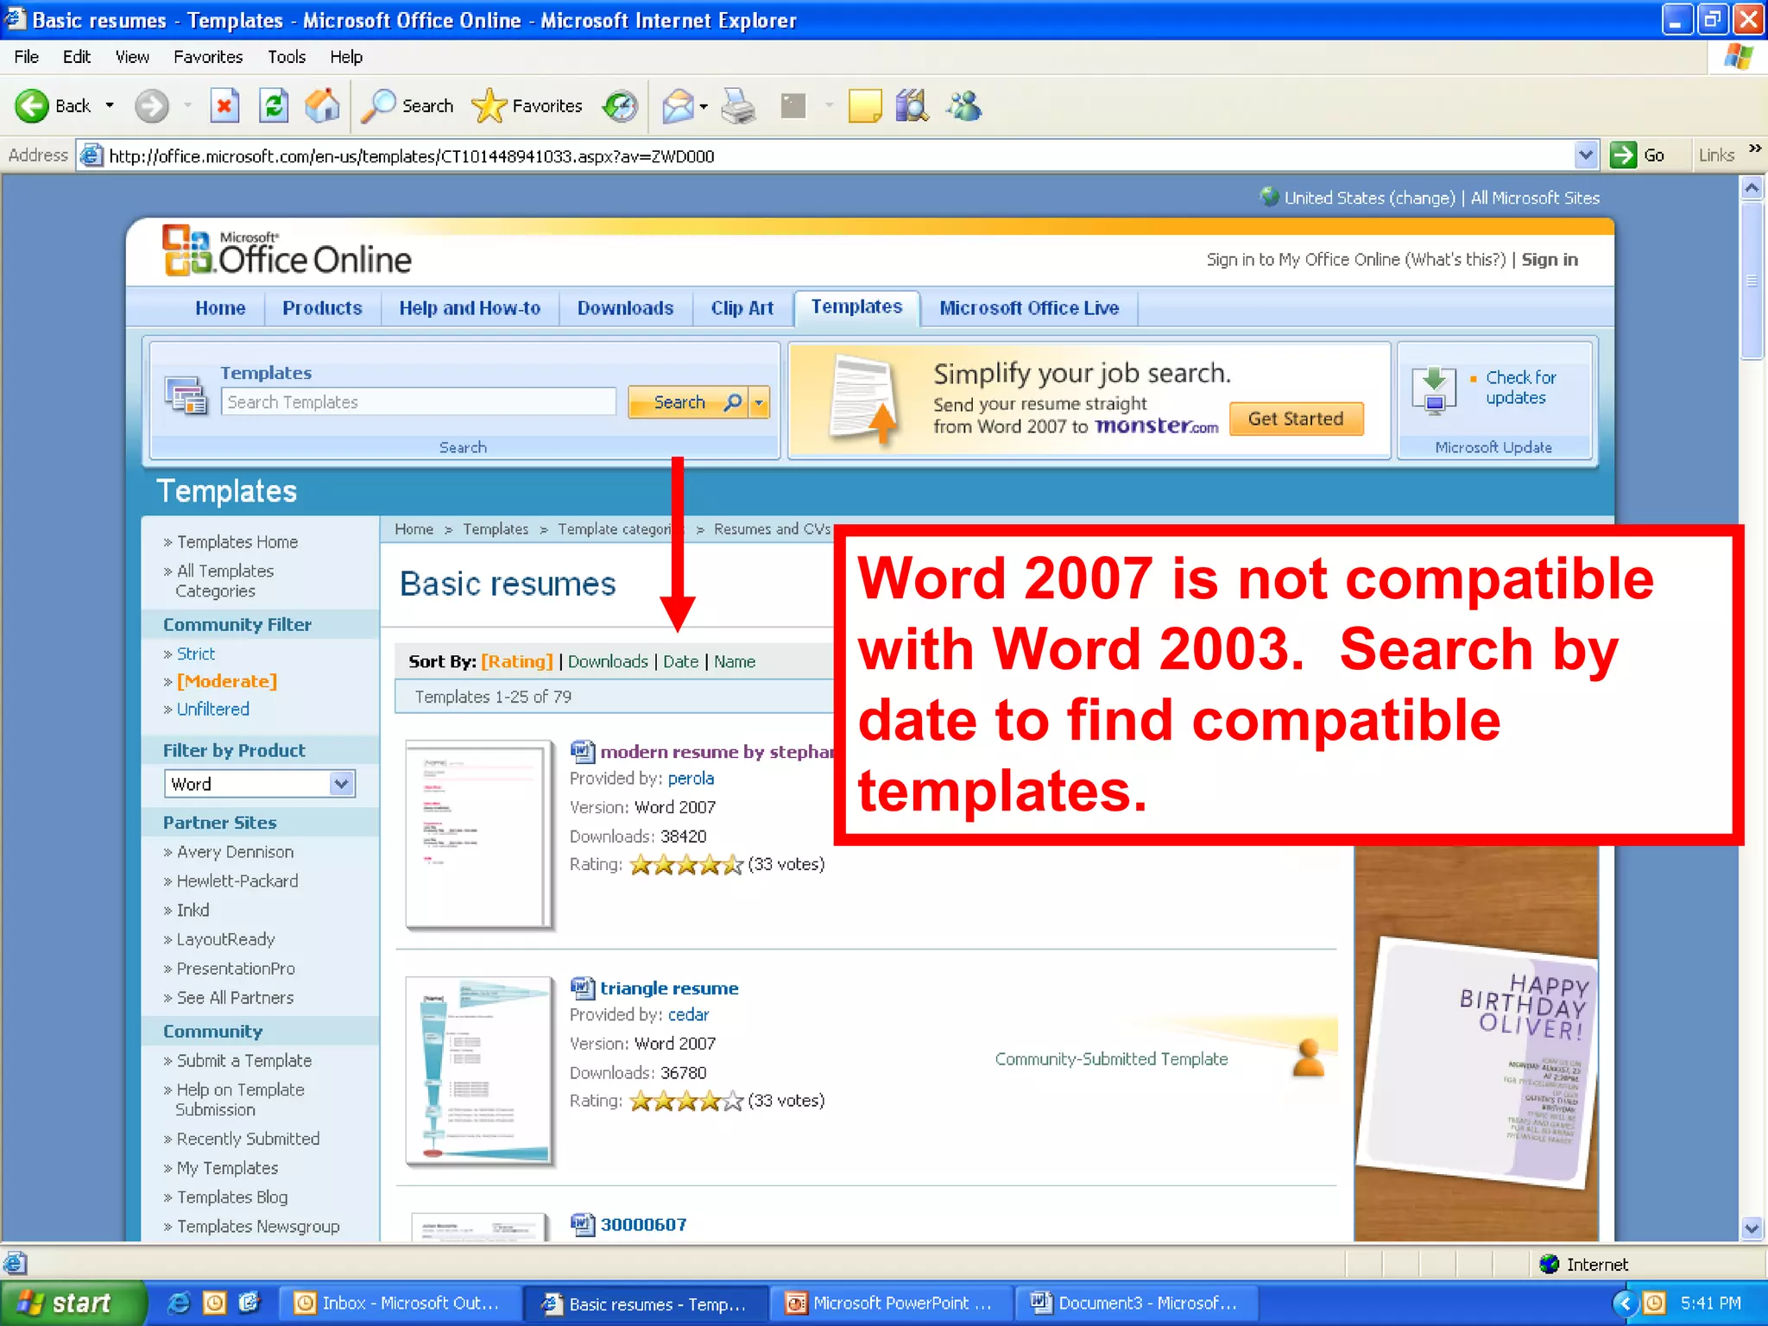Viewport: 1768px width, 1326px height.
Task: Open the Edit menu
Action: 76,57
